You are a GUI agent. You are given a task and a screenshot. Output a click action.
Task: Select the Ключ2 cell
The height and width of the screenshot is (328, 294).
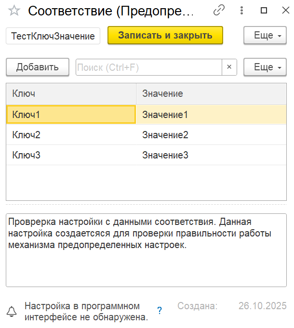point(71,135)
